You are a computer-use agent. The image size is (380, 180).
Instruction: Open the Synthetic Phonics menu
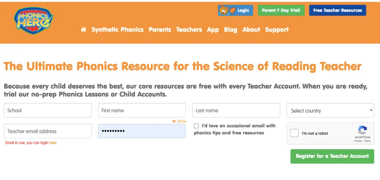click(118, 30)
